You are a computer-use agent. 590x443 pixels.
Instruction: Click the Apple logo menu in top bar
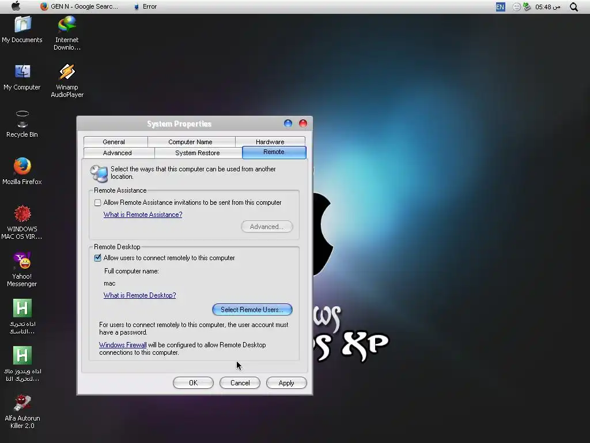[x=16, y=6]
